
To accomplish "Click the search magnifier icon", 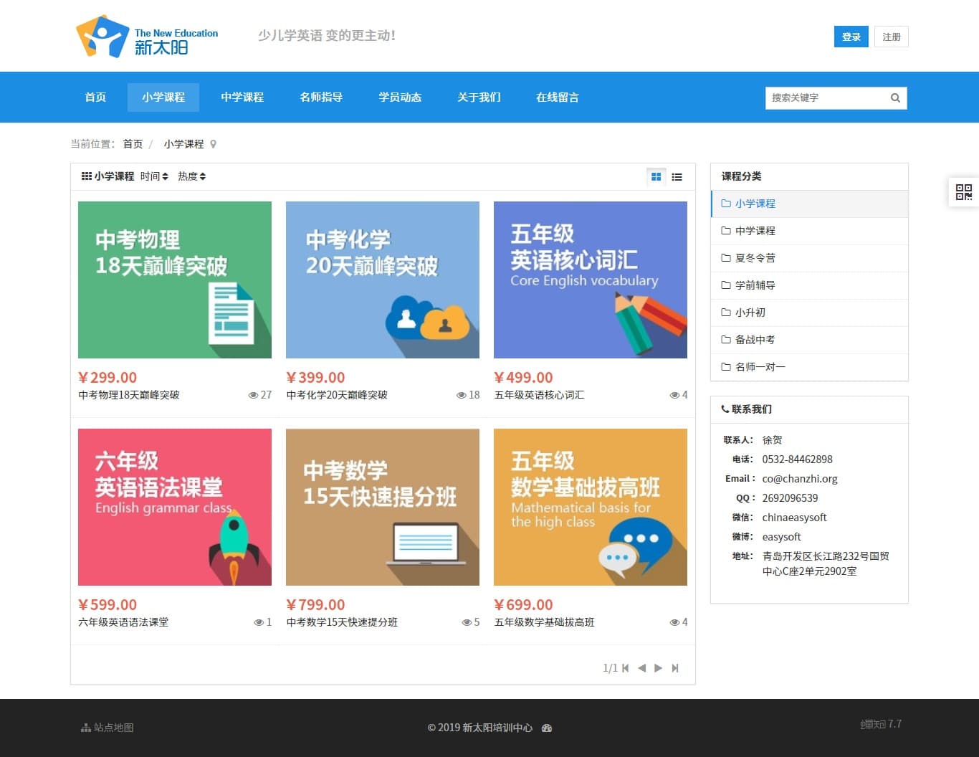I will point(895,98).
